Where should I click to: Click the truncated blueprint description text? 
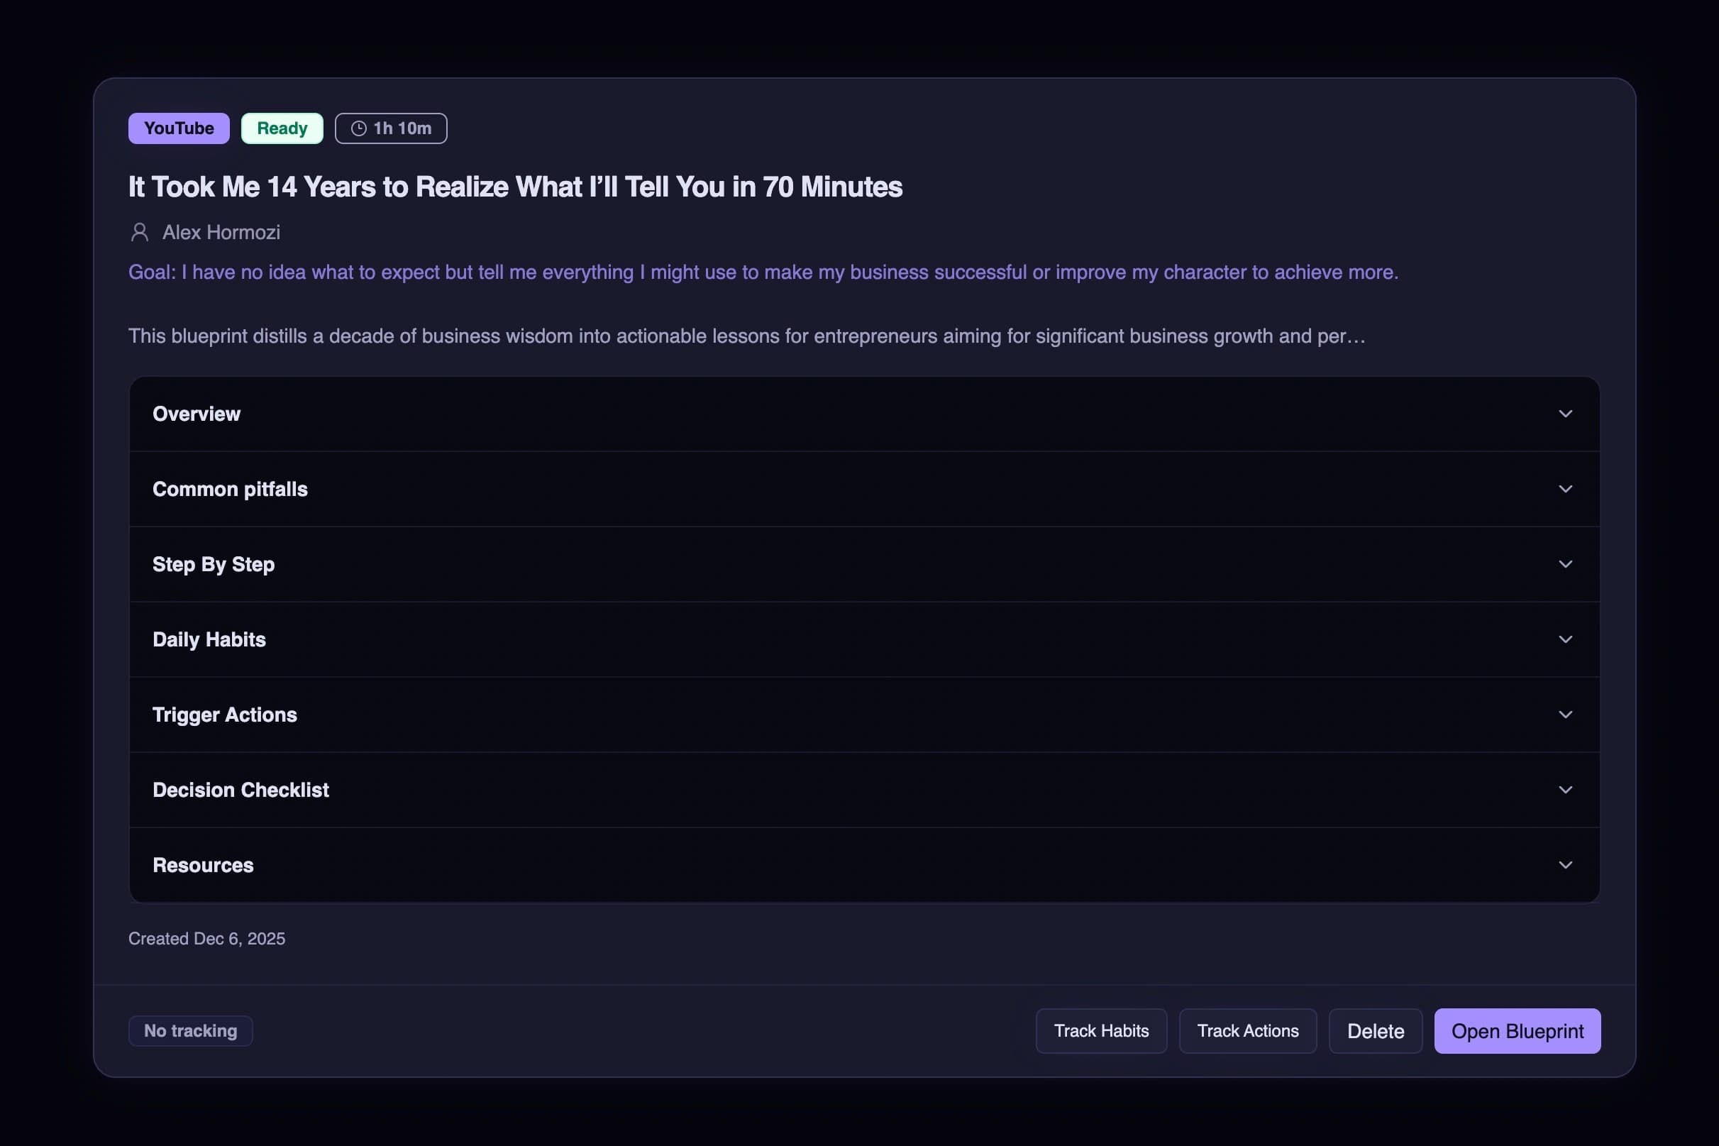(x=745, y=336)
